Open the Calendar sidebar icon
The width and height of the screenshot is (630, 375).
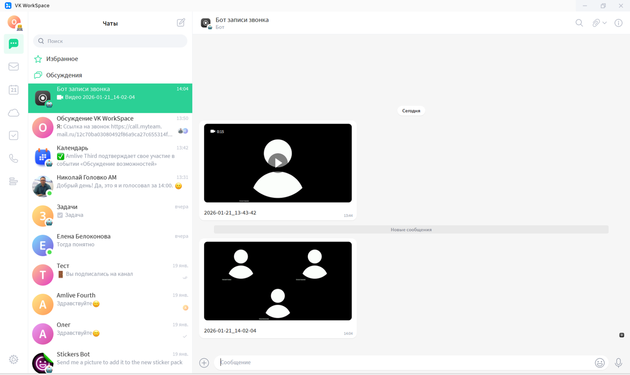14,90
